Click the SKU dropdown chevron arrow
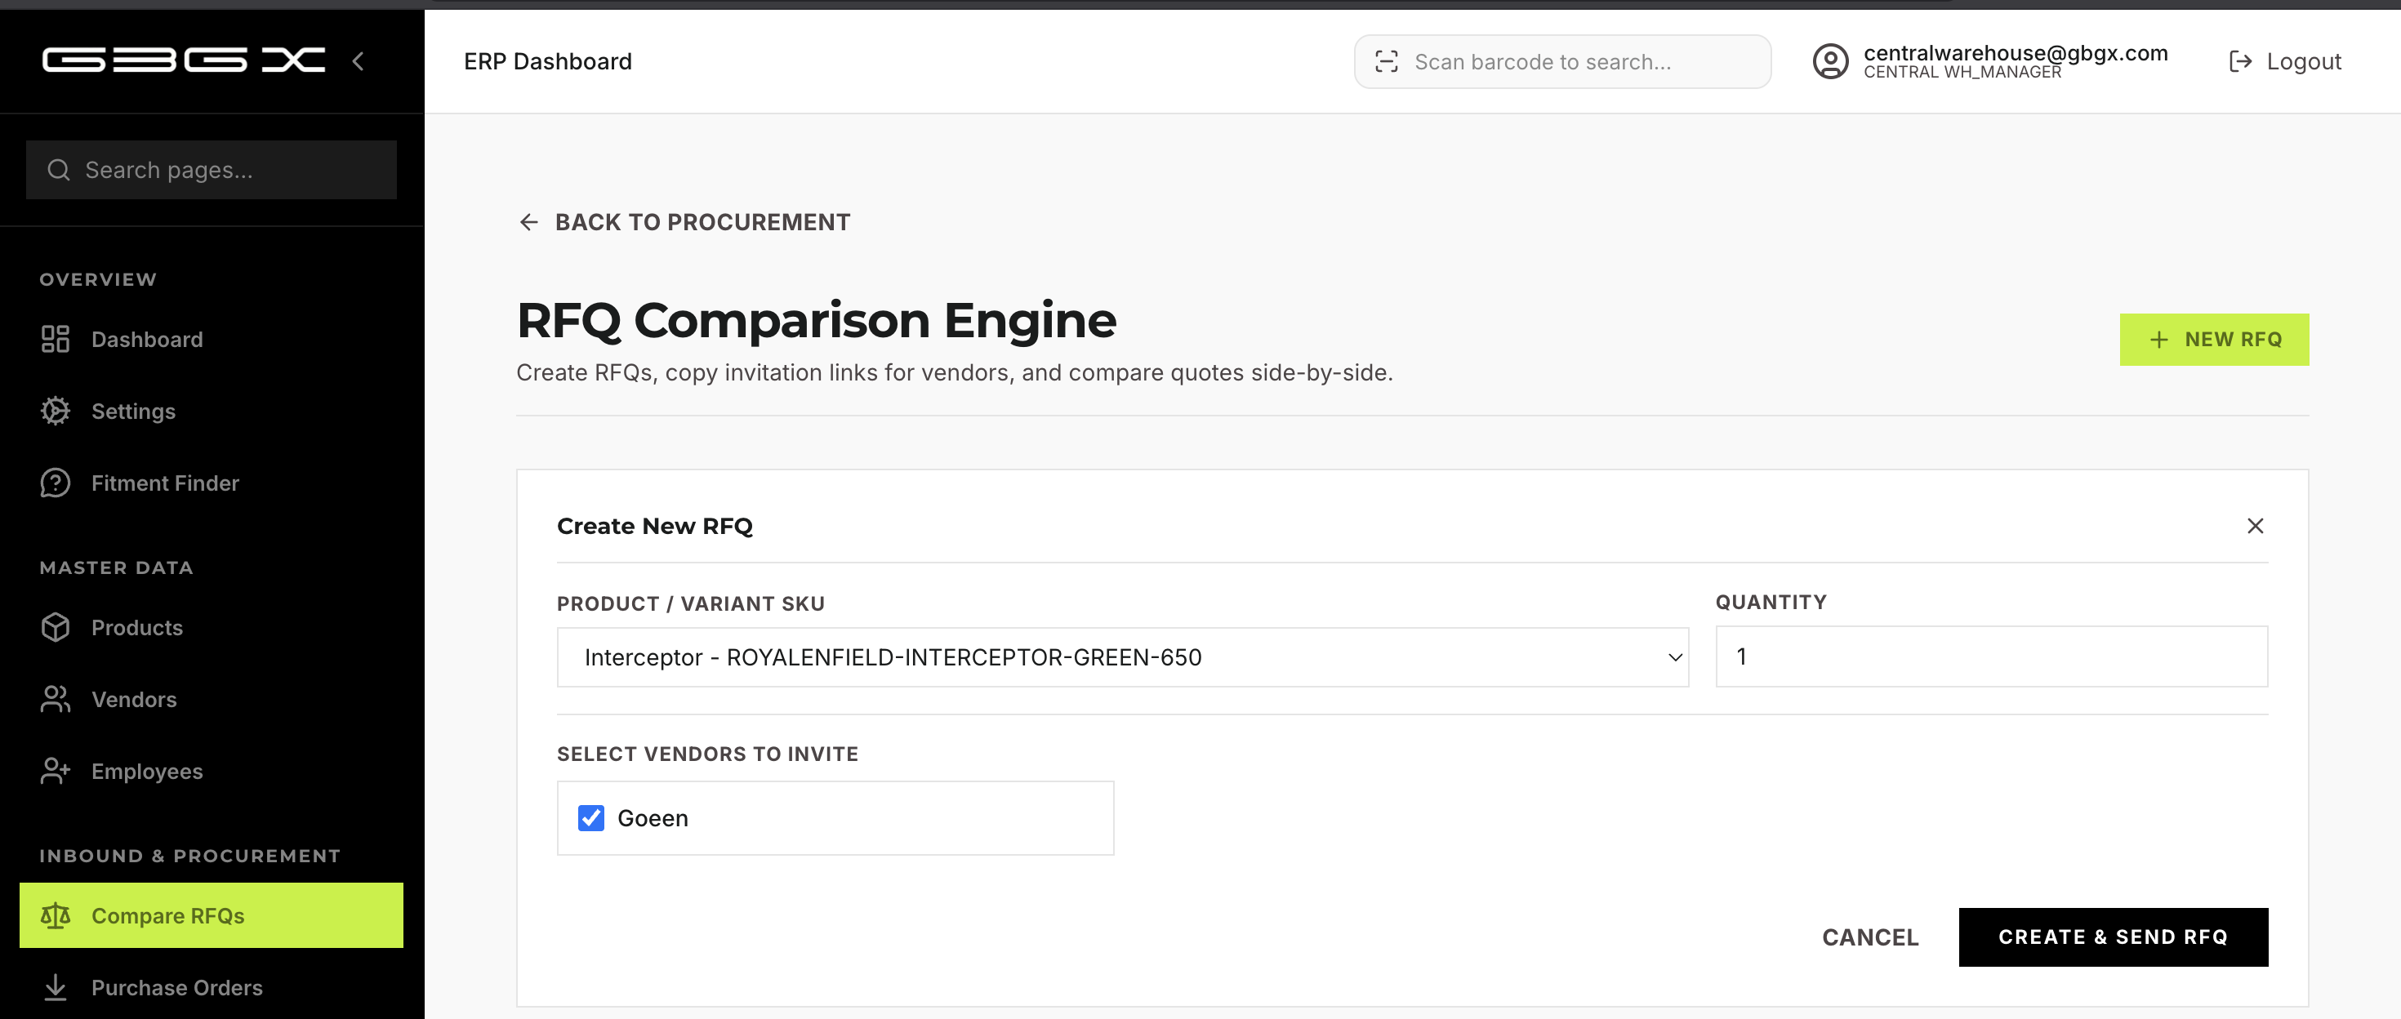This screenshot has height=1019, width=2401. point(1674,658)
